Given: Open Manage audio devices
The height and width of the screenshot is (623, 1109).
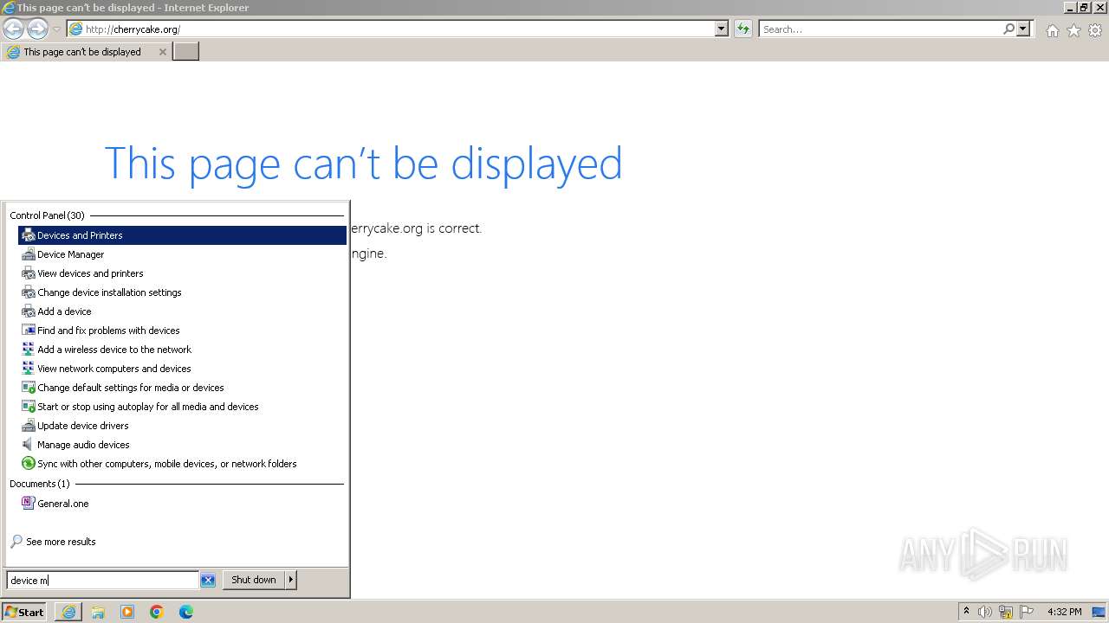Looking at the screenshot, I should click(182, 445).
